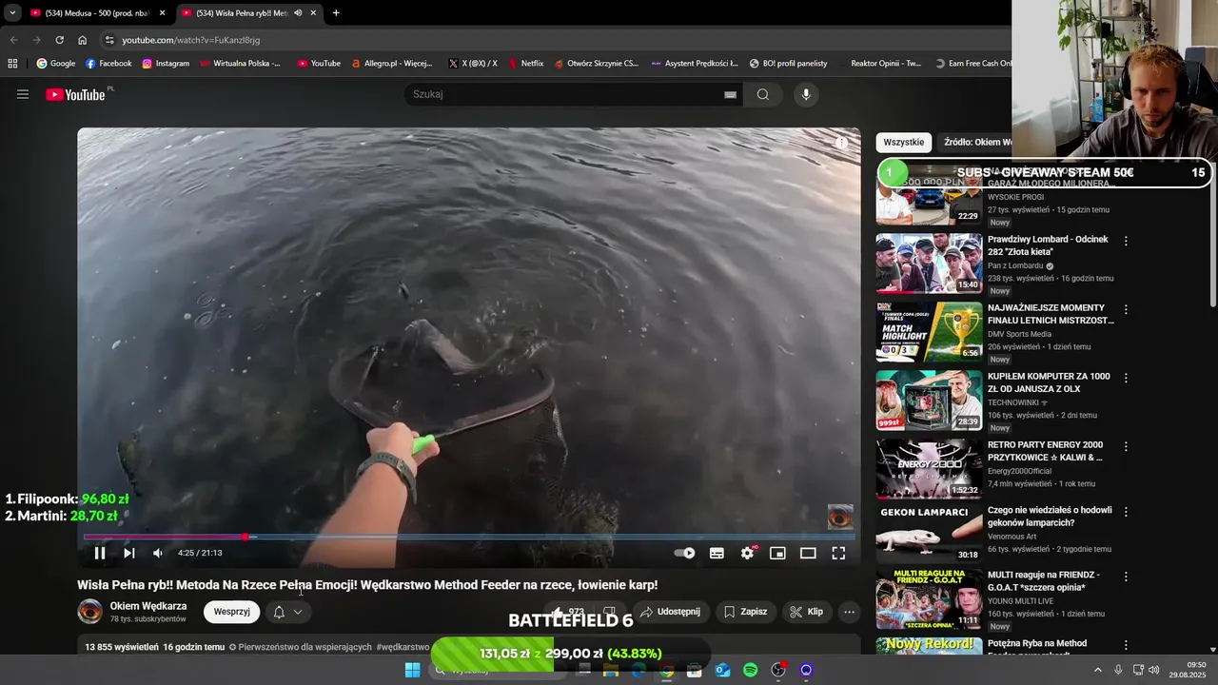
Task: Open the Prawdziwy Lombard Odcinek 282 video
Action: pos(1048,245)
